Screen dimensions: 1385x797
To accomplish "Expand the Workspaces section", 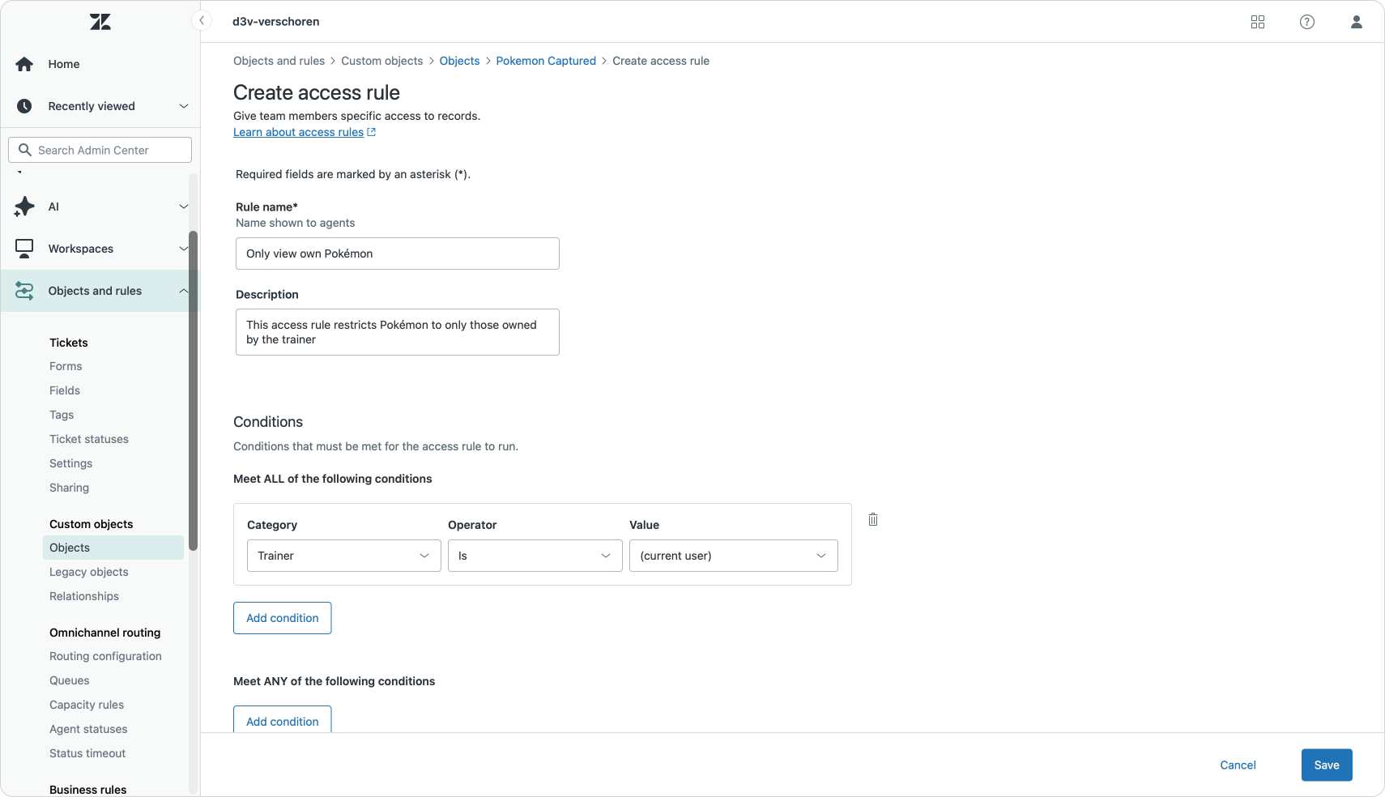I will point(183,249).
